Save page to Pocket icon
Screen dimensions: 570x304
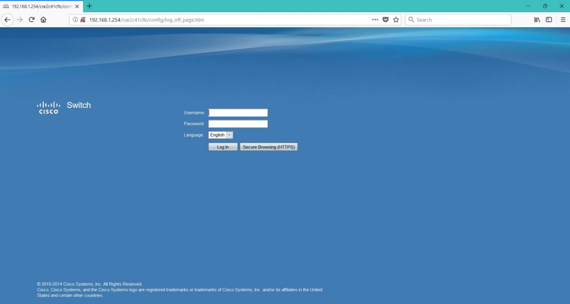385,19
